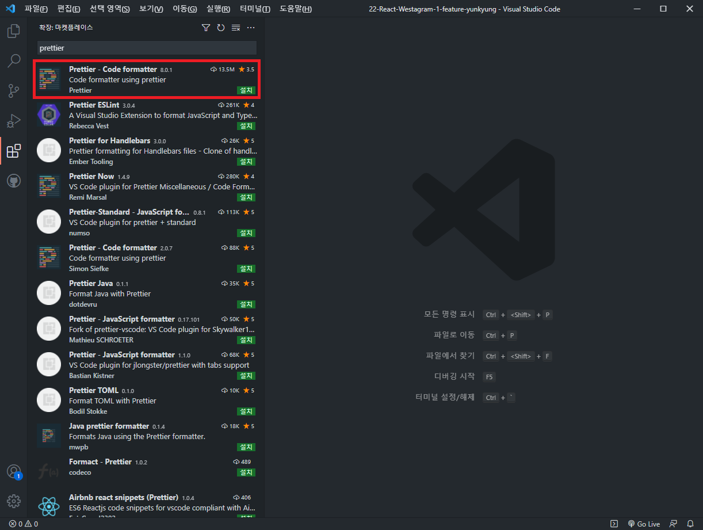Click Go Live in status bar

tap(644, 524)
